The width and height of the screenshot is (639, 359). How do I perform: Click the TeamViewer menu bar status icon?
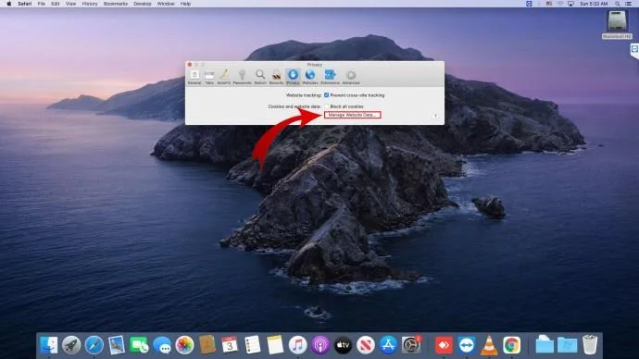529,4
